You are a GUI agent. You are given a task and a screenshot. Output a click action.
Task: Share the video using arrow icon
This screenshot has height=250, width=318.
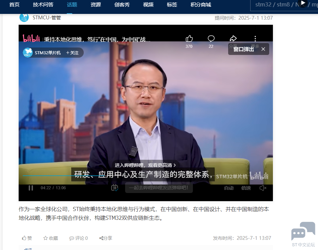tap(233, 38)
